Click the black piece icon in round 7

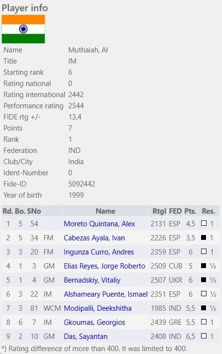(204, 308)
